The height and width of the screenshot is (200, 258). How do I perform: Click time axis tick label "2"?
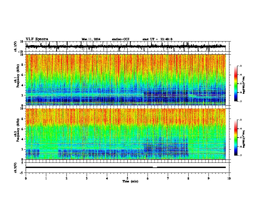[x=66, y=178]
